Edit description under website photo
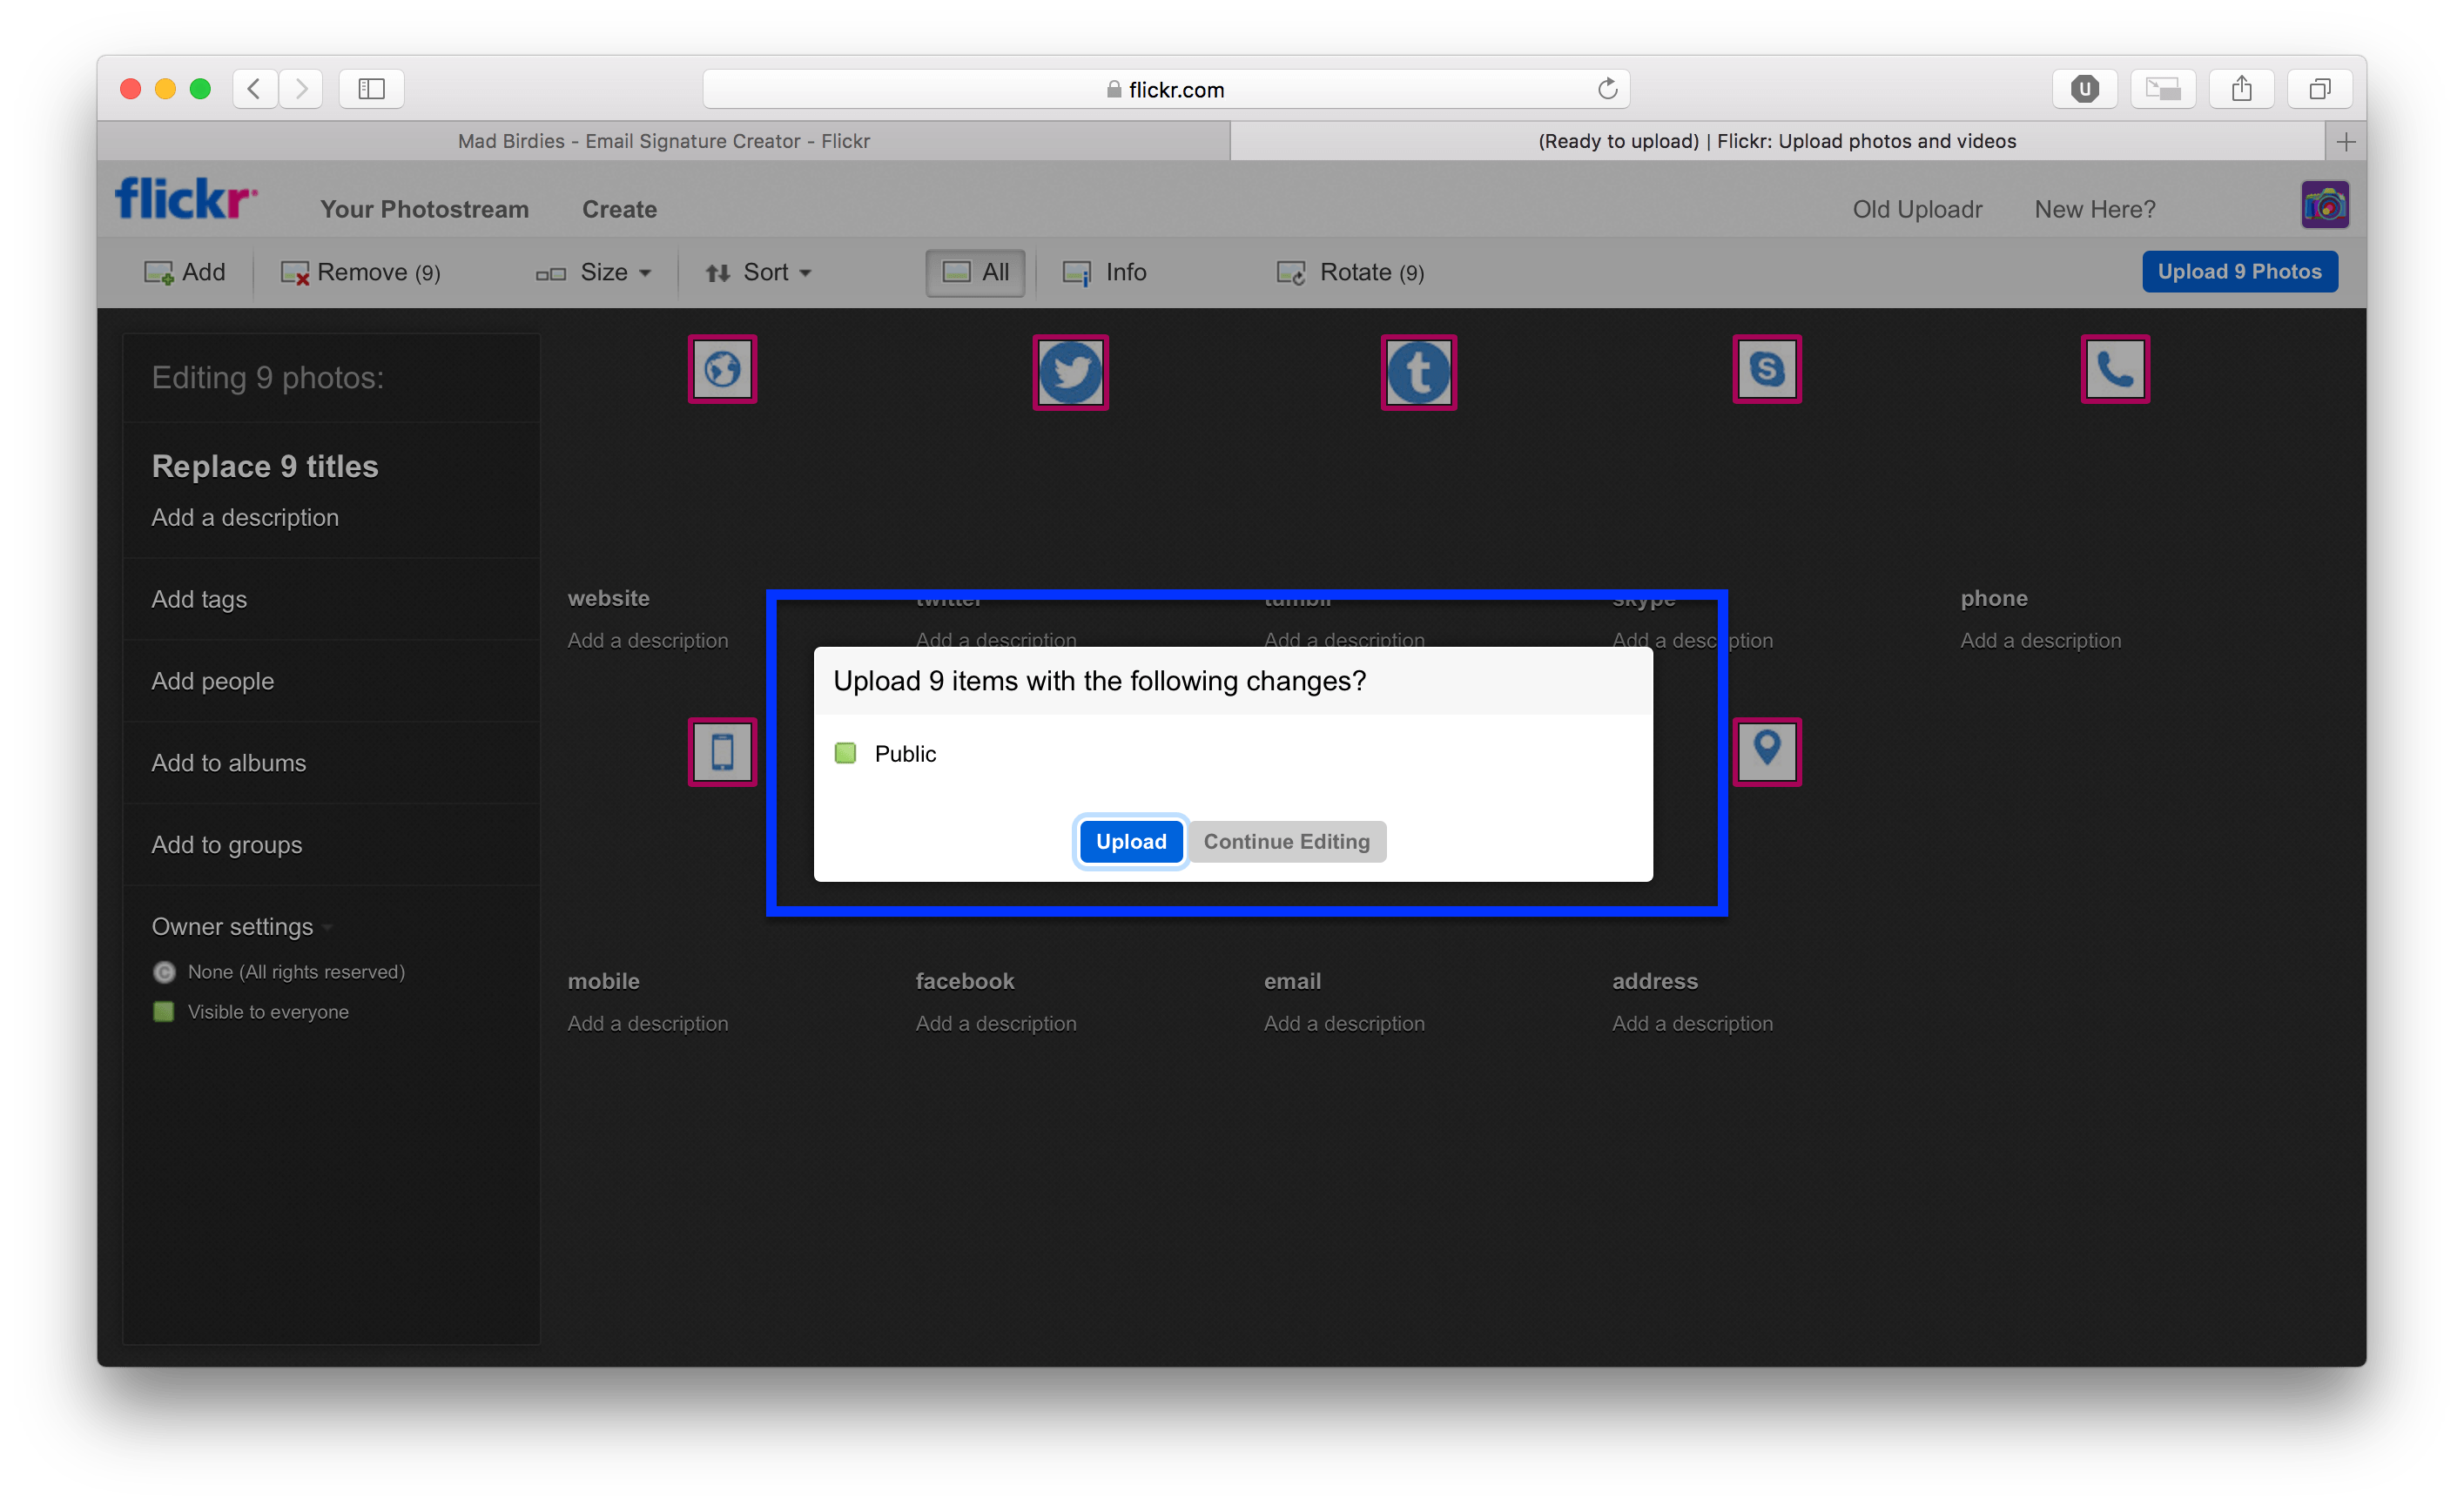This screenshot has height=1506, width=2464. [647, 640]
